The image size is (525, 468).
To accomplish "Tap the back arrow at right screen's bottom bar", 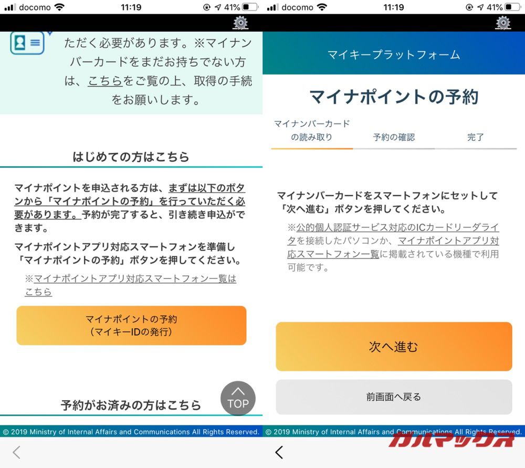I will click(279, 452).
